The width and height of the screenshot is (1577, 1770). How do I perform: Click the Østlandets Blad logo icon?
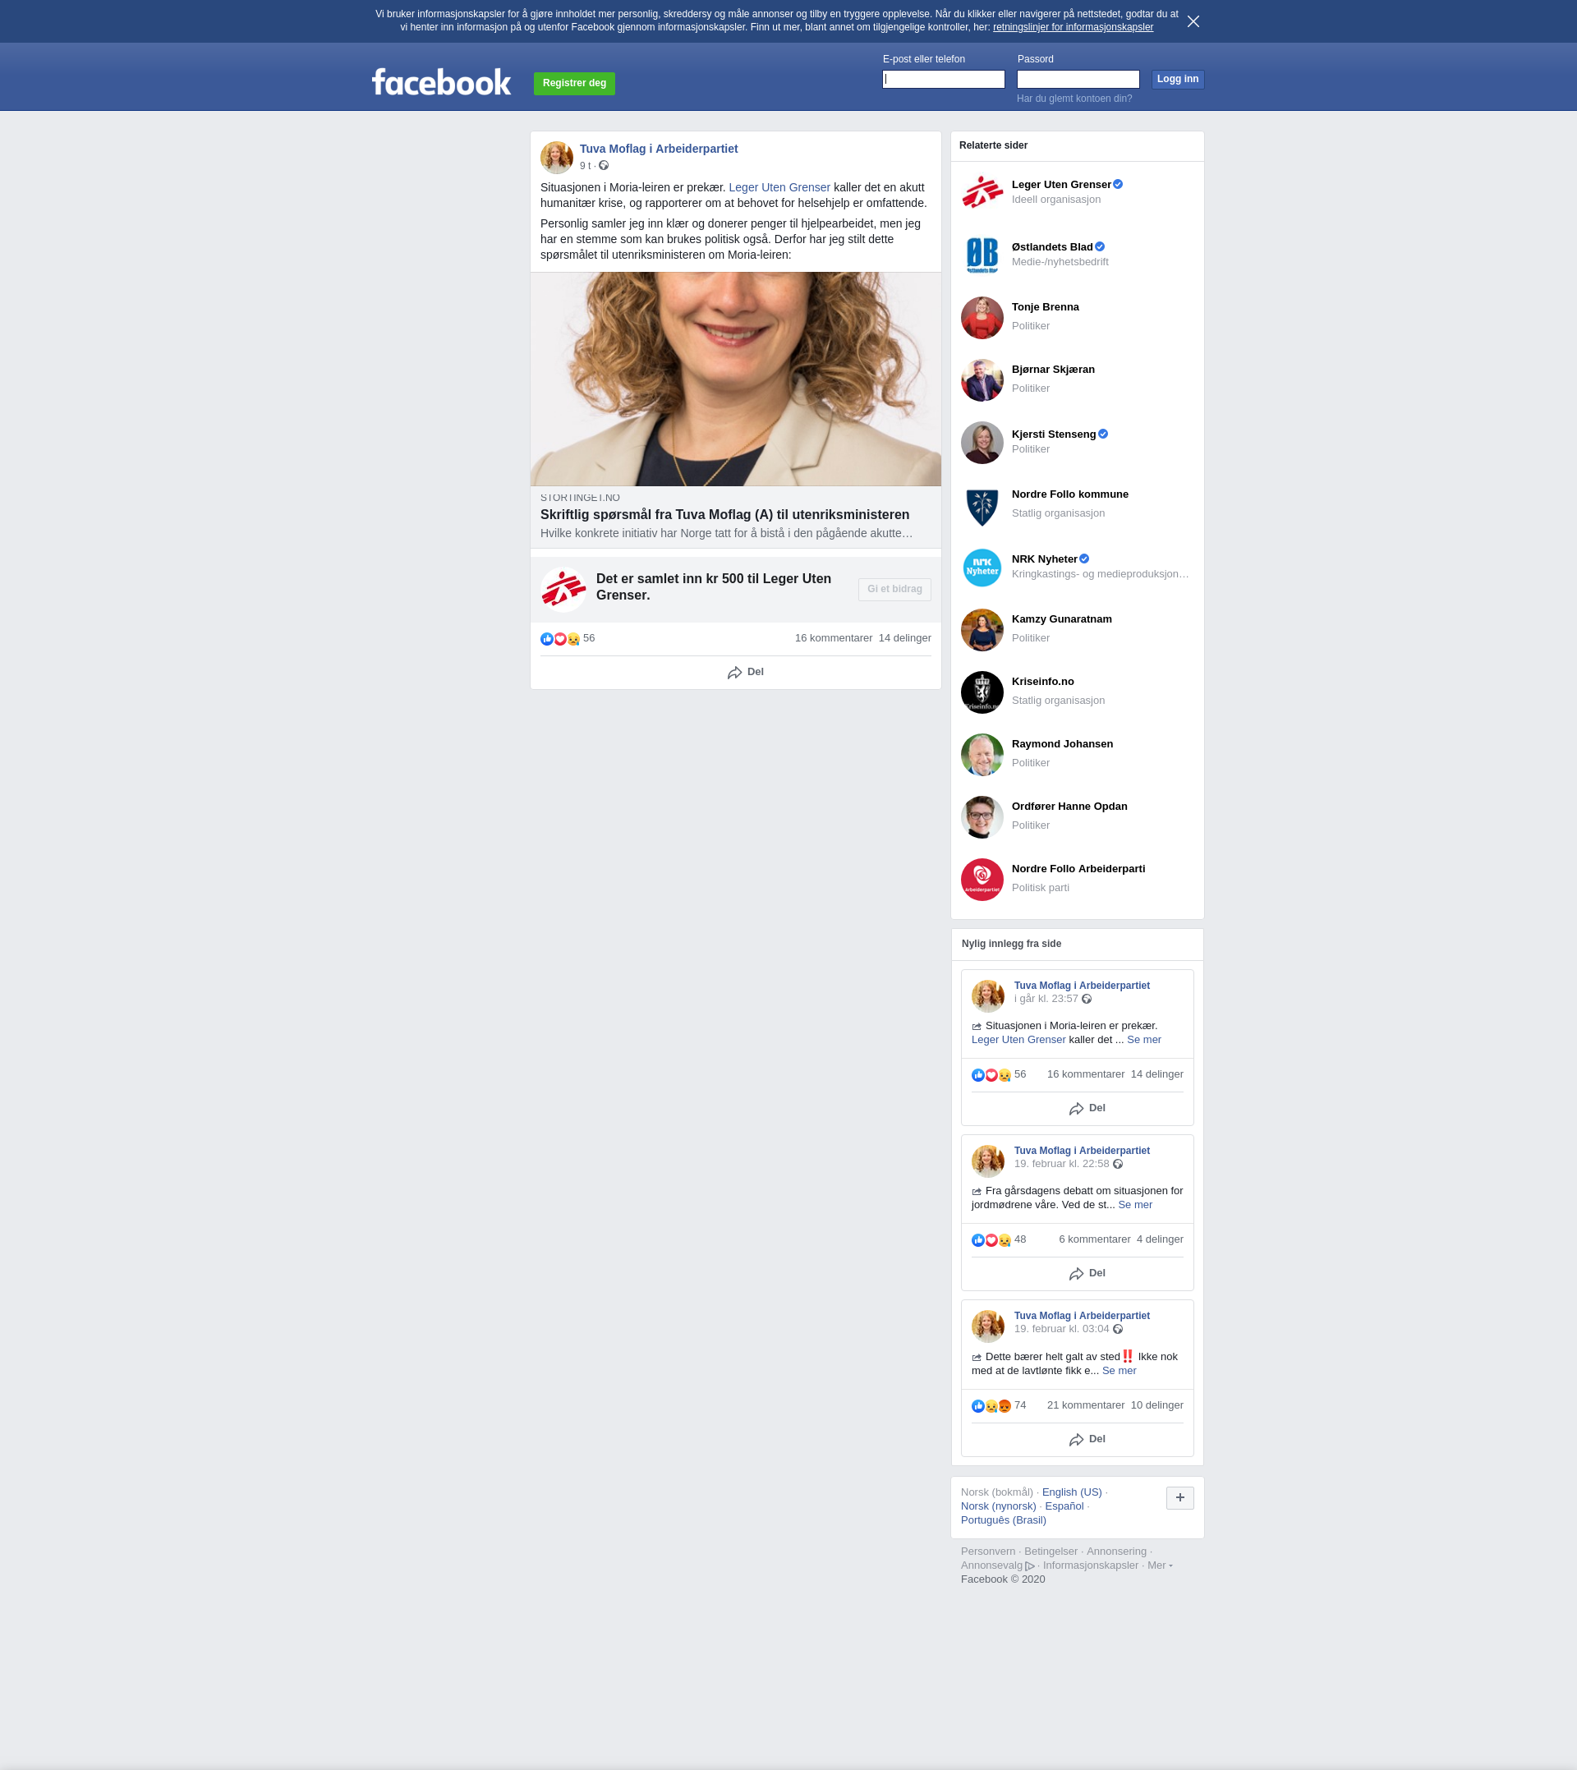coord(982,255)
